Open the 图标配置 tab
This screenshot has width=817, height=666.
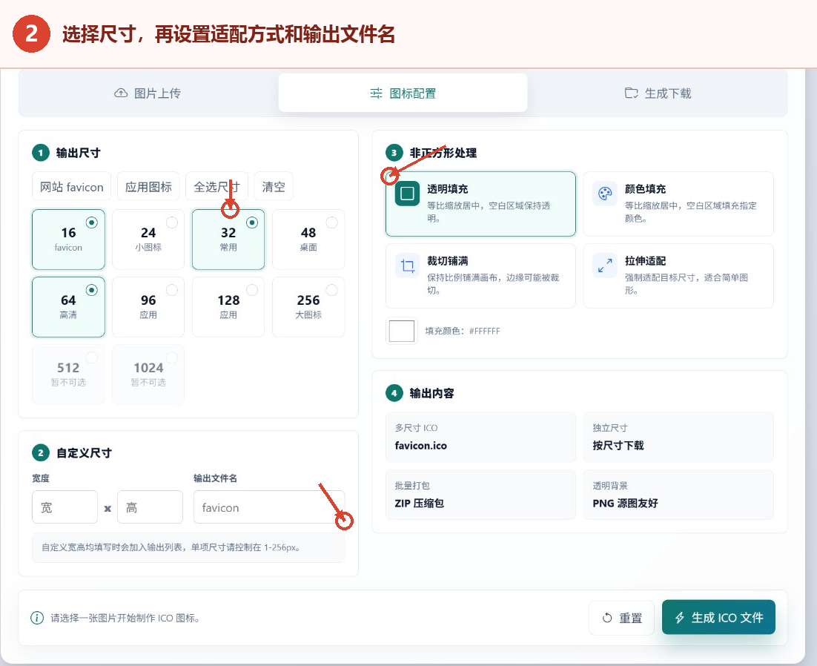pyautogui.click(x=403, y=93)
